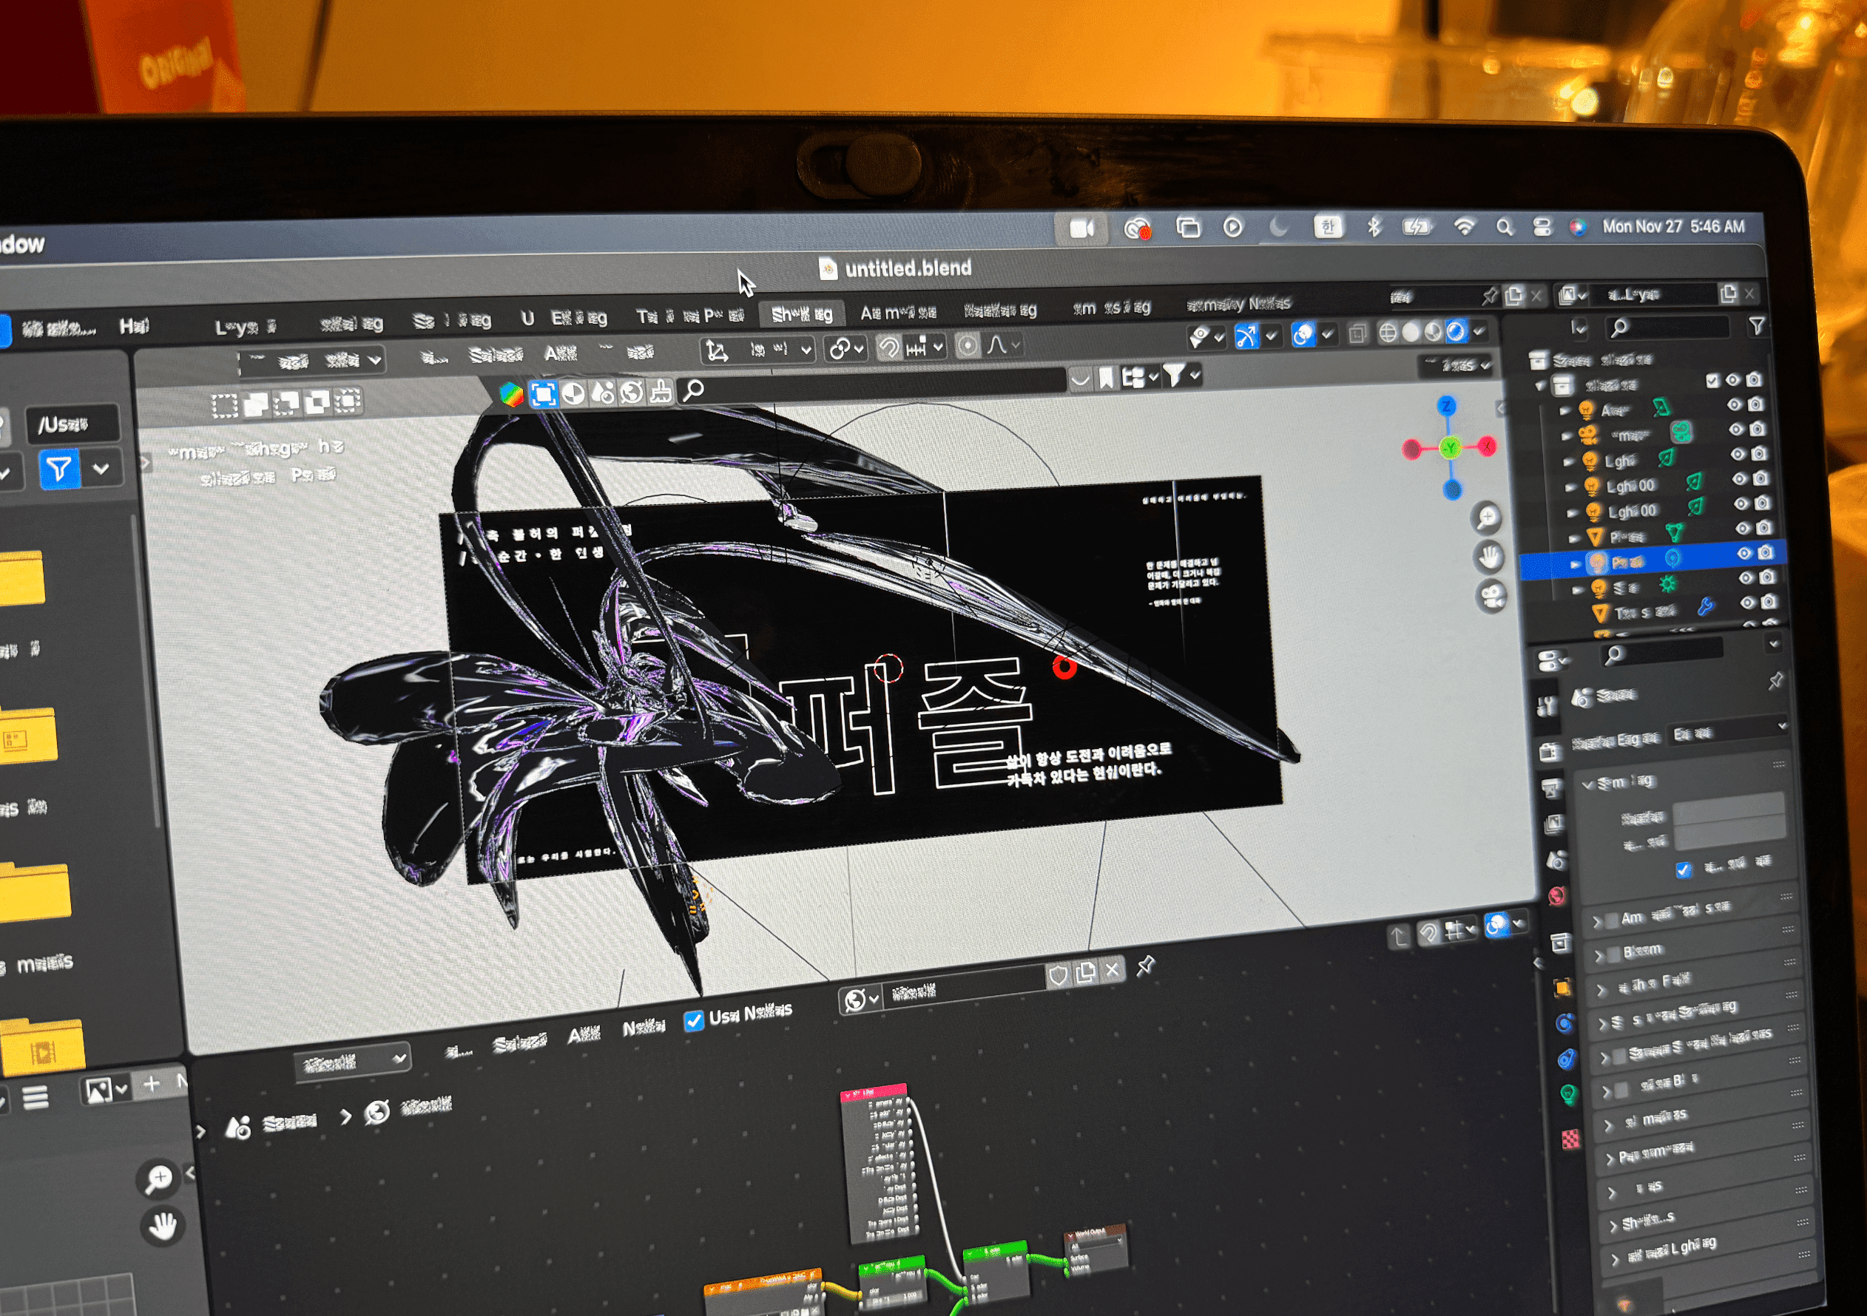1867x1316 pixels.
Task: Open World properties tab (red globe icon)
Action: 1556,896
